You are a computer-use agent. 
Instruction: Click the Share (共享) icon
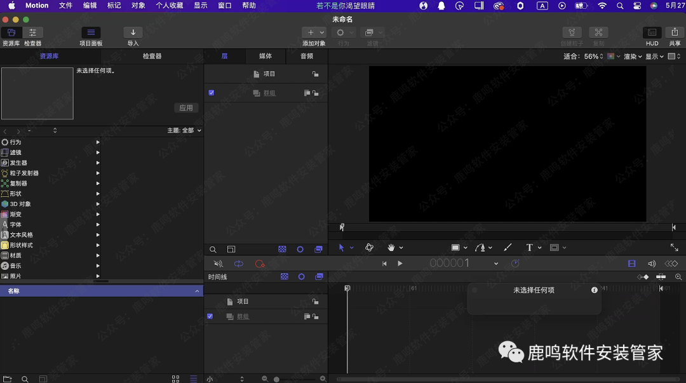pyautogui.click(x=675, y=33)
